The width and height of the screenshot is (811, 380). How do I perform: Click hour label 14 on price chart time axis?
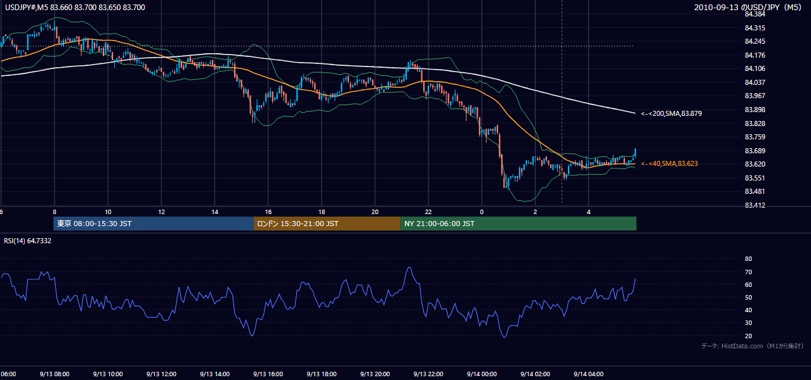coord(214,212)
